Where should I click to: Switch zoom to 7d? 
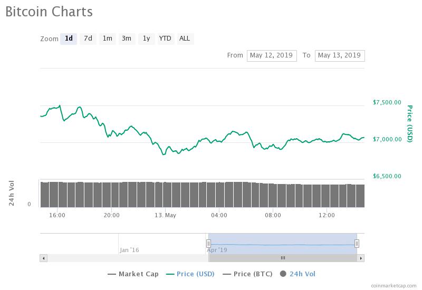(88, 38)
